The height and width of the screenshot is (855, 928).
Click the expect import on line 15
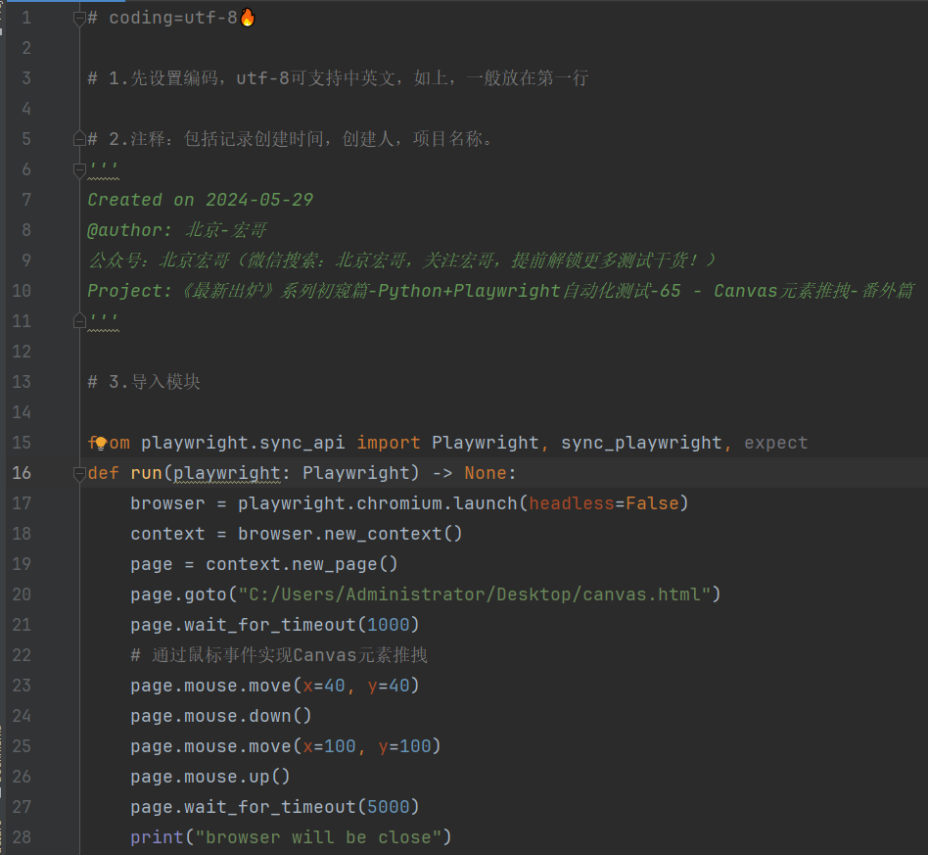click(x=775, y=442)
